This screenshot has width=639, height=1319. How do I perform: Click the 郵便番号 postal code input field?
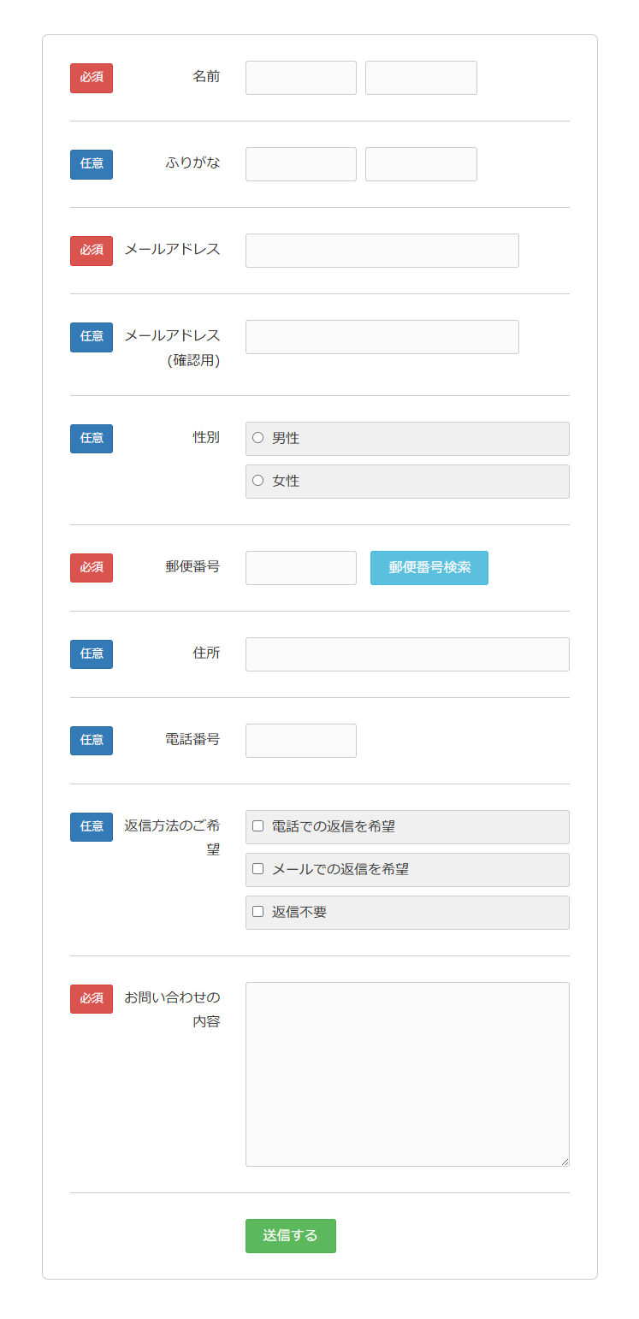point(300,567)
